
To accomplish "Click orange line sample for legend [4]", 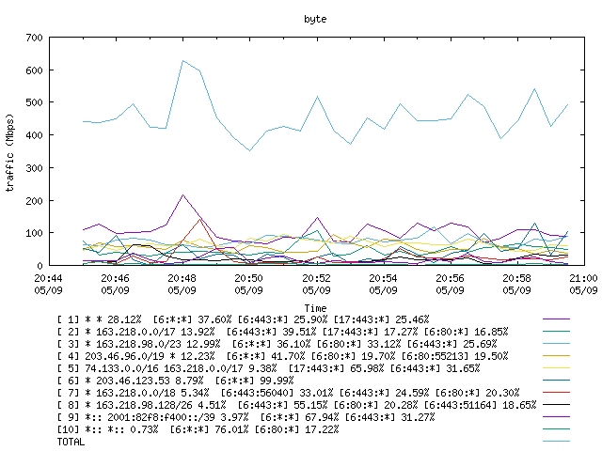I will 556,356.
